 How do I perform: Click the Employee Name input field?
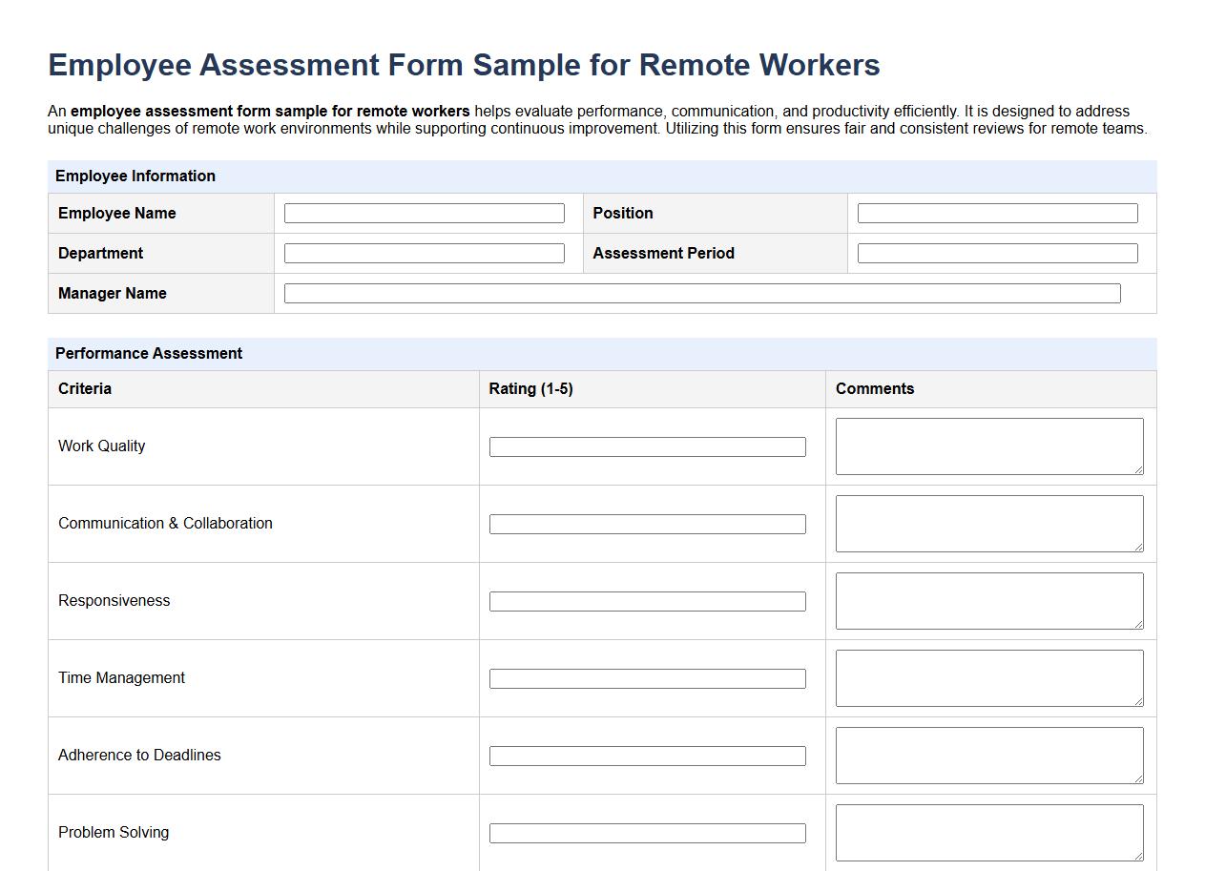[x=424, y=213]
